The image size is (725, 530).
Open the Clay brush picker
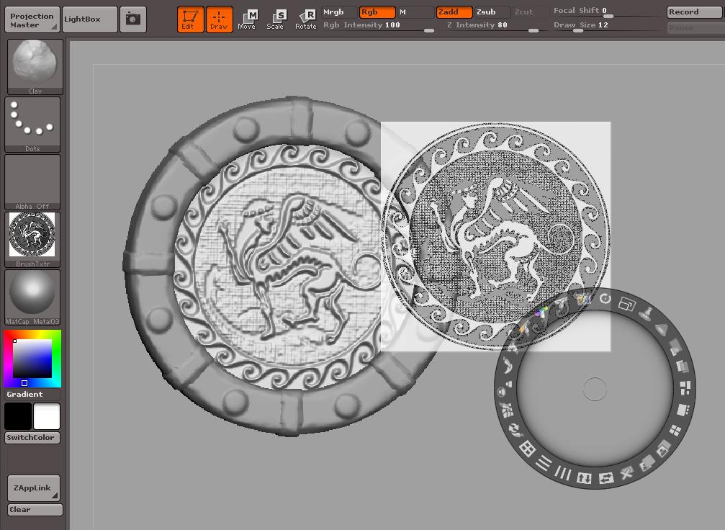point(35,66)
